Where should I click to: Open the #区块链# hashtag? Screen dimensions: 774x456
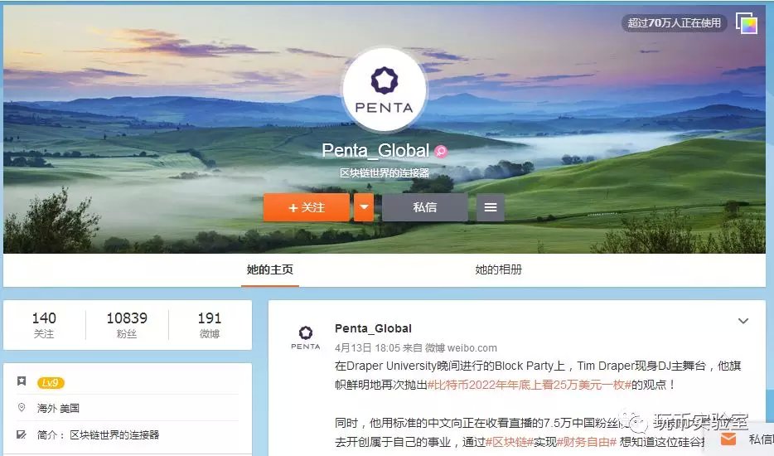coord(510,442)
